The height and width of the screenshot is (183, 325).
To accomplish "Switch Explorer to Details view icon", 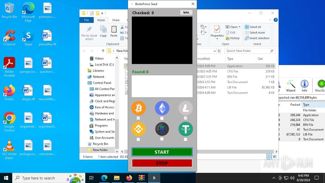I will click(269, 157).
